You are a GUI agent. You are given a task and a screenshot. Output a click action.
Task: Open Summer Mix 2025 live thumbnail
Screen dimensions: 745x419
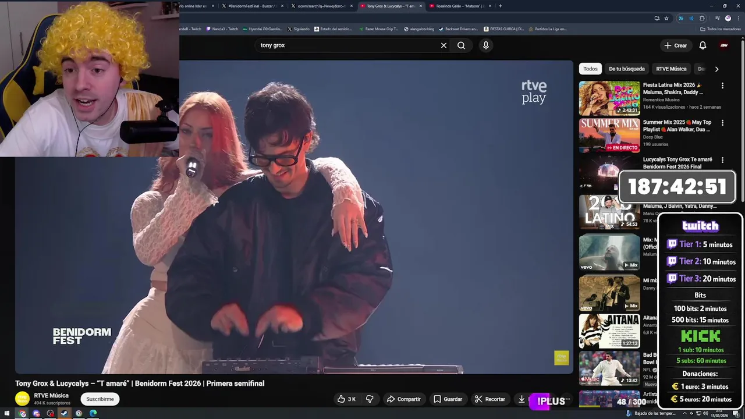pyautogui.click(x=609, y=135)
